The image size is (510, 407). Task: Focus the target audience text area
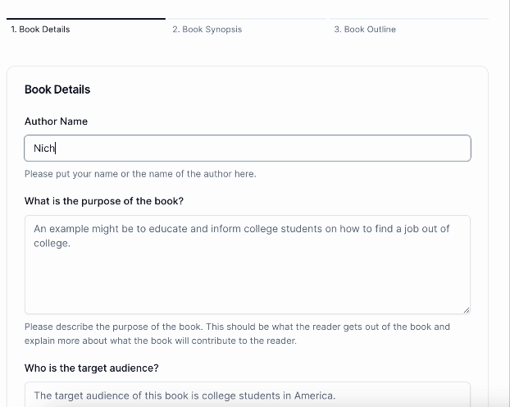[248, 395]
